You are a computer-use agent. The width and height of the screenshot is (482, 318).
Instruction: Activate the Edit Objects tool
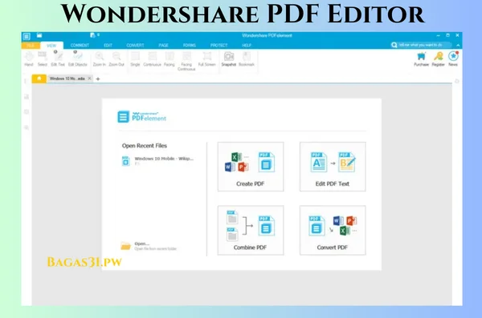click(77, 59)
